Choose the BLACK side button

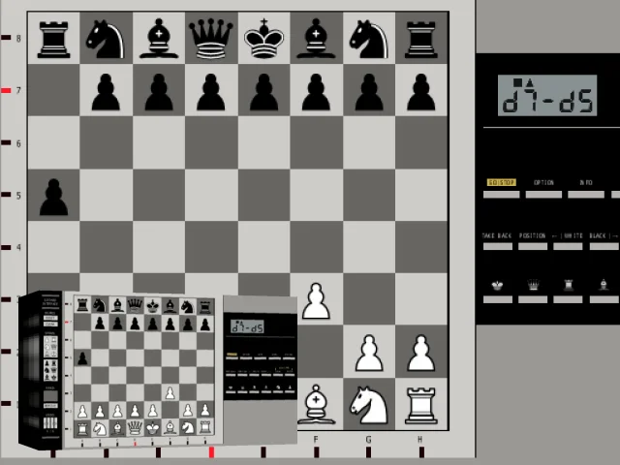coord(604,246)
